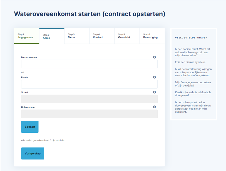Viewport: 226px width, 171px height.
Task: Open FAQ about opstart online doorgegeven
Action: click(193, 107)
